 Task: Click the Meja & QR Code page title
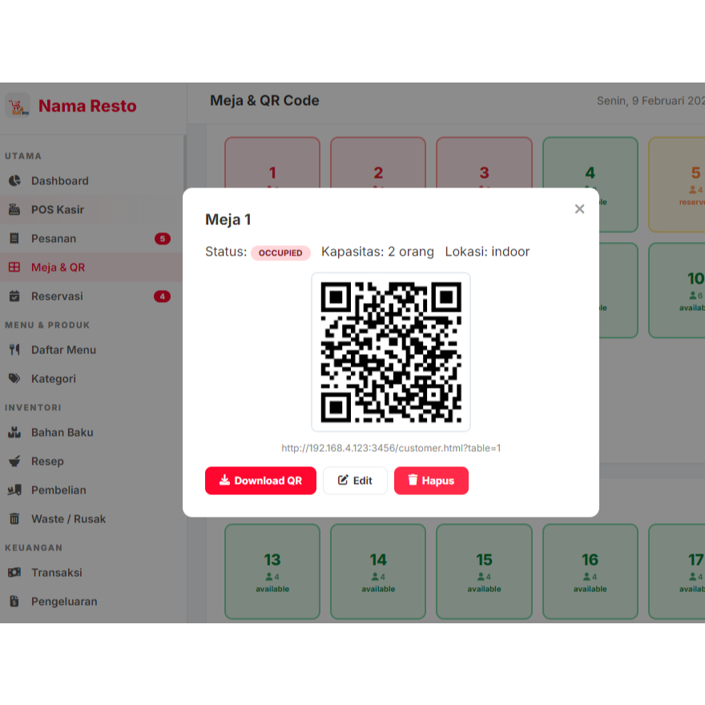(x=264, y=100)
